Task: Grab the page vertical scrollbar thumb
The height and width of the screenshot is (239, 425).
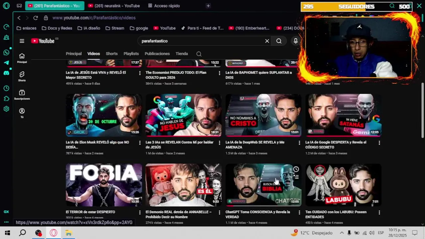Action: pyautogui.click(x=423, y=110)
